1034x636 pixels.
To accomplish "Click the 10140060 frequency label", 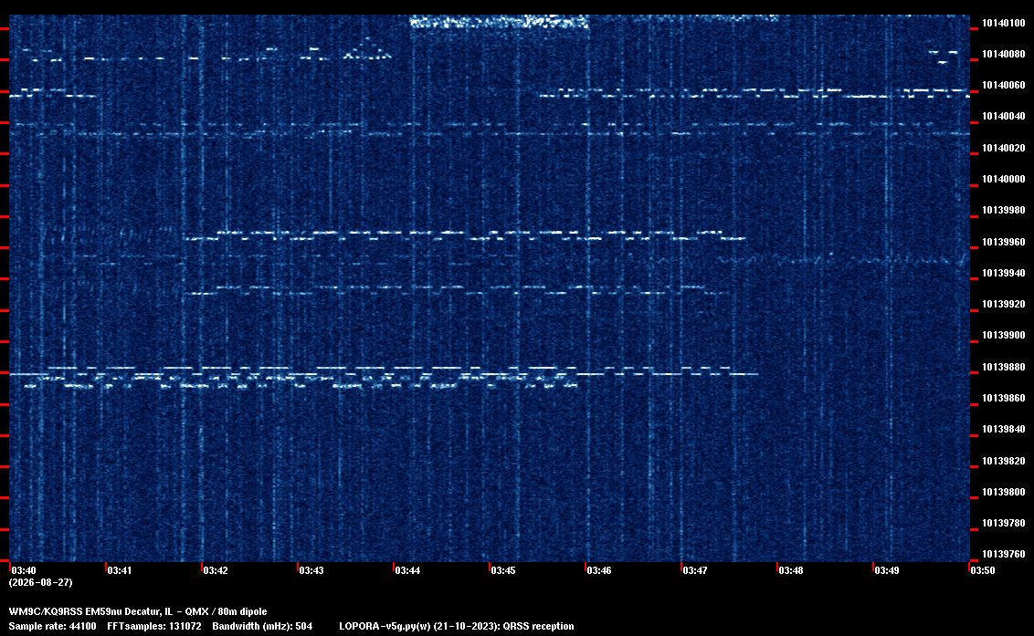I will click(x=1003, y=85).
